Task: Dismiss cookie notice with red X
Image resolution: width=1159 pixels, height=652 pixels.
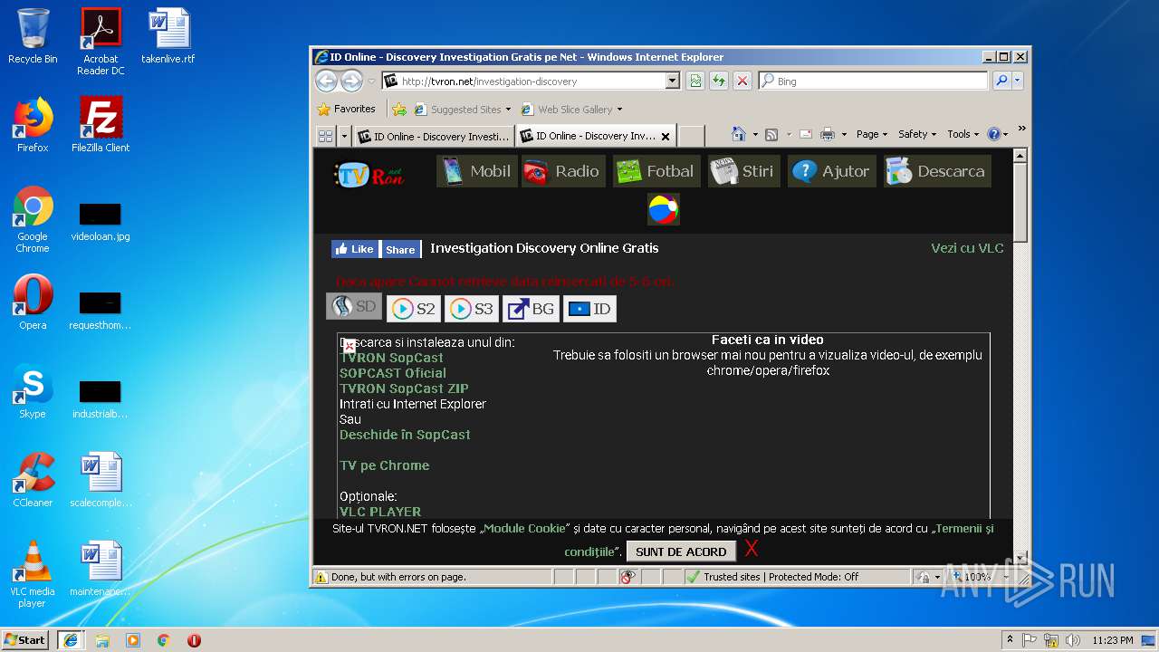Action: coord(752,549)
